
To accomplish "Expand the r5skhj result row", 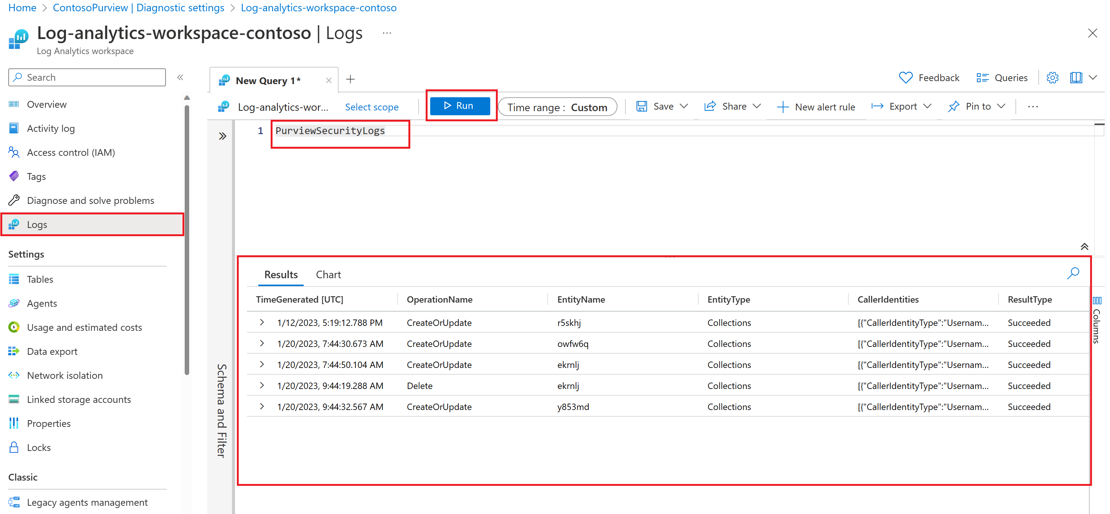I will coord(262,322).
